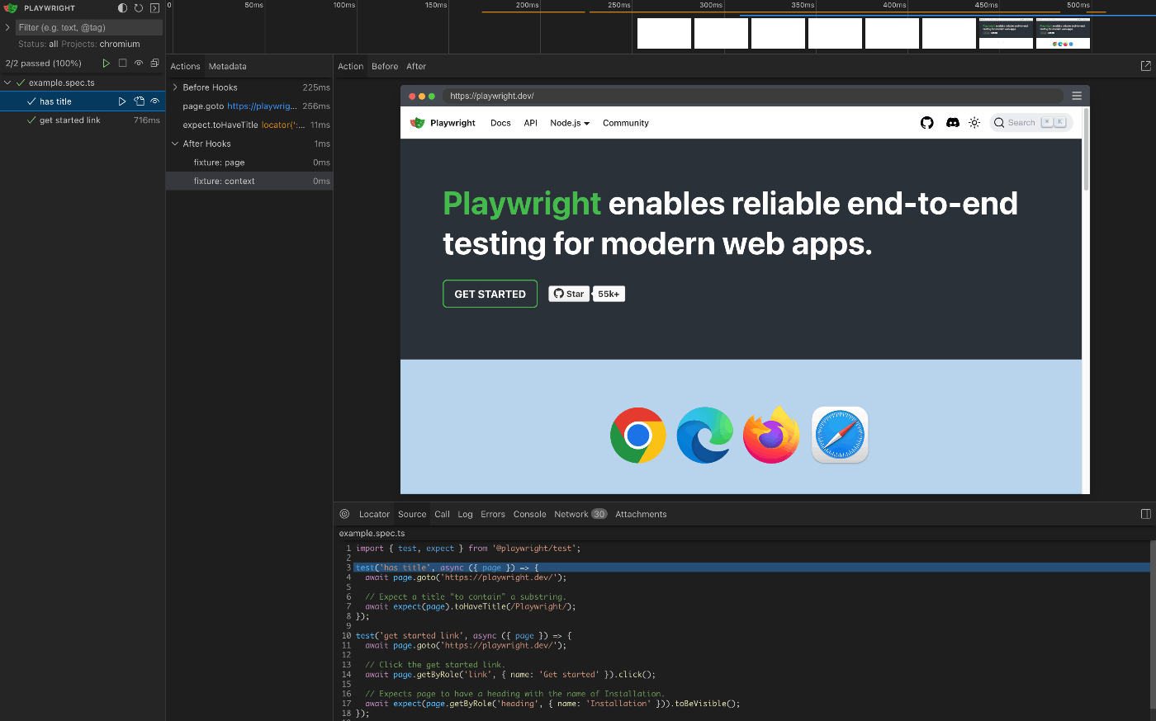Click the green Run all tests button
Viewport: 1156px width, 721px height.
pos(106,63)
